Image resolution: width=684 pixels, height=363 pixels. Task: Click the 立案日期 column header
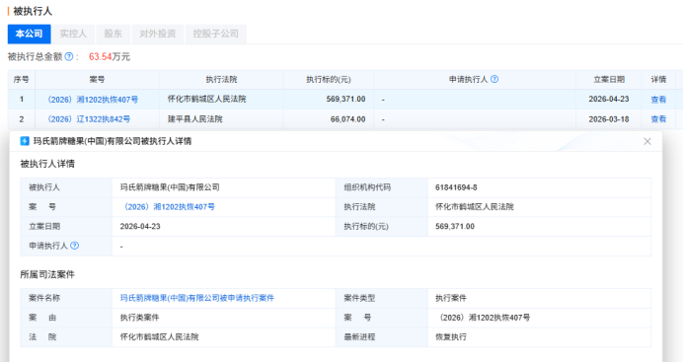coord(609,79)
